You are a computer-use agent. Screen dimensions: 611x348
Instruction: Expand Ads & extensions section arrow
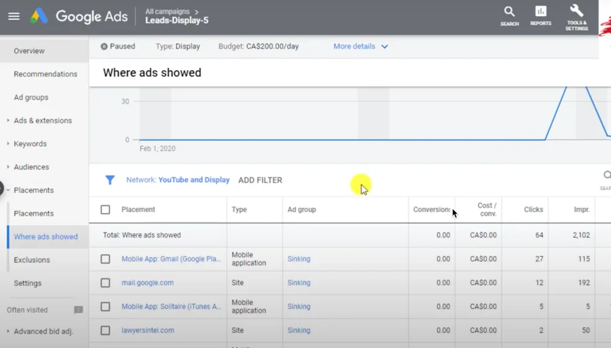pyautogui.click(x=8, y=120)
